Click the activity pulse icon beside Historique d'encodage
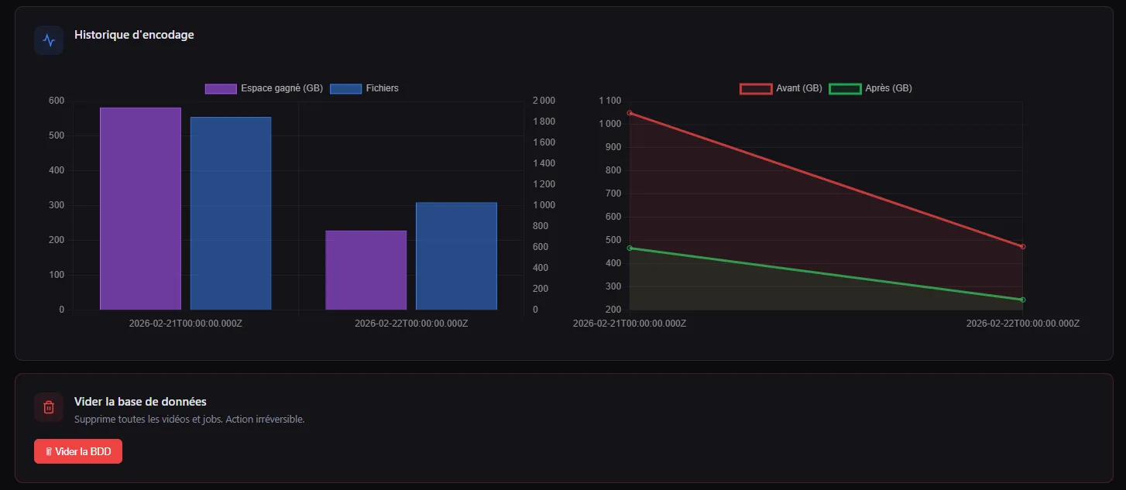This screenshot has height=490, width=1126. pyautogui.click(x=49, y=40)
